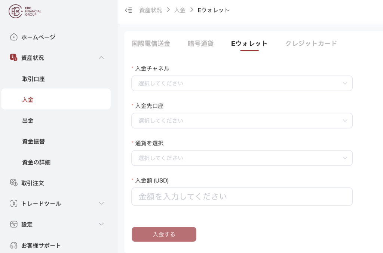Open the 入金チャネル dropdown
Viewport: 383px width, 253px height.
242,83
